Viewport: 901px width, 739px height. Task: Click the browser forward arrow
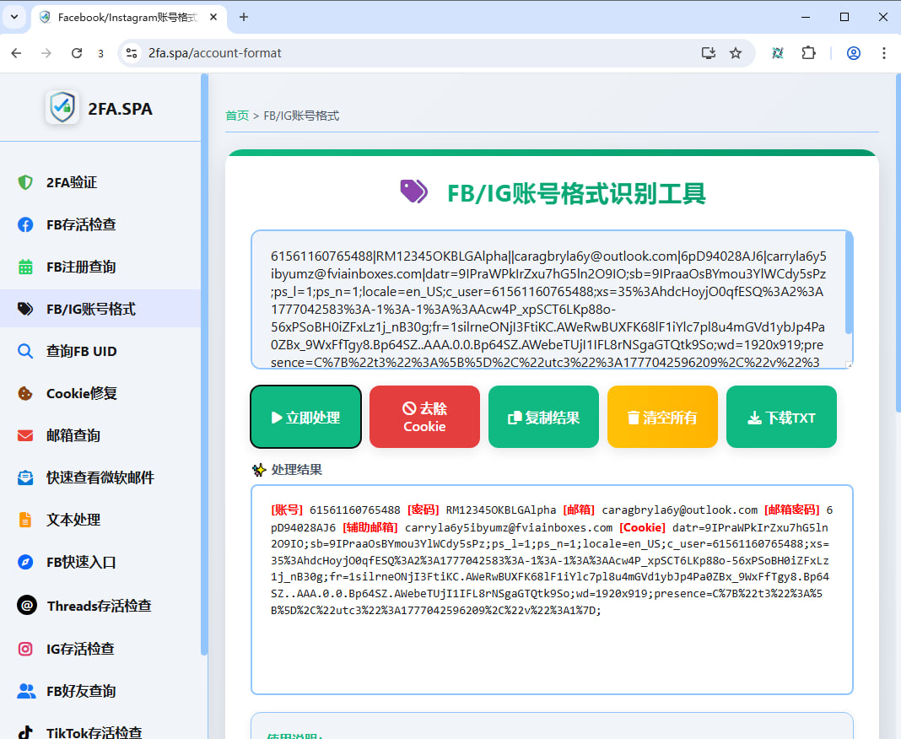click(x=46, y=53)
